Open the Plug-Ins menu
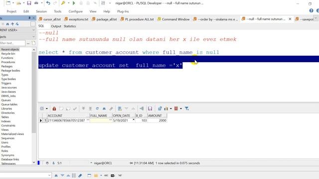Image resolution: width=319 pixels, height=179 pixels. click(x=123, y=11)
